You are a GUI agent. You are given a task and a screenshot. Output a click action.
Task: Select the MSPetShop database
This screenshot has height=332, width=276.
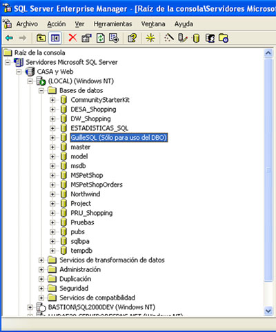[87, 175]
